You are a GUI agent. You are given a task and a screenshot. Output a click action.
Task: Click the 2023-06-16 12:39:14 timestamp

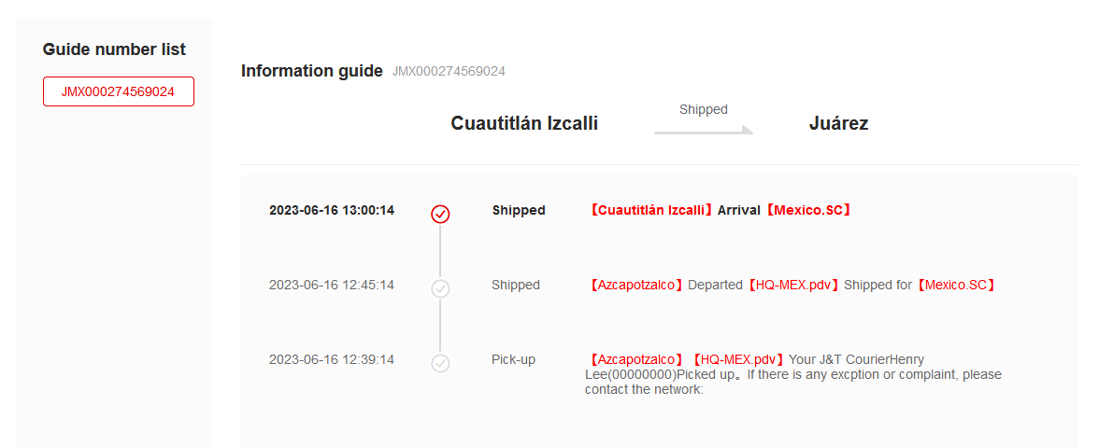332,359
